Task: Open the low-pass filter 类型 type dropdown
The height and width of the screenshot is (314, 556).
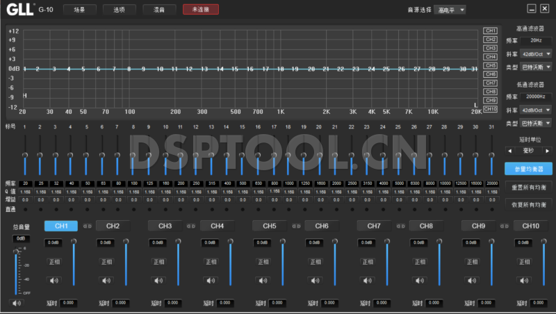Action: (537, 122)
